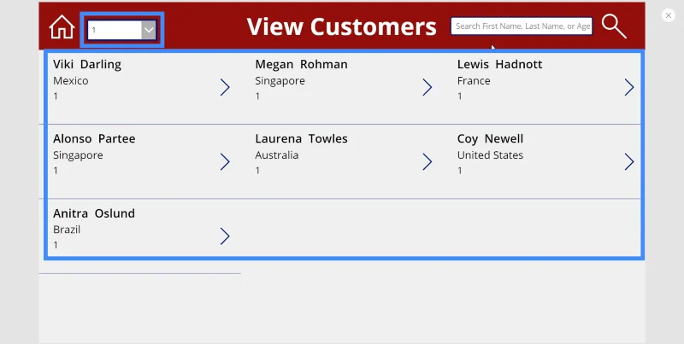Click Mexico under Viki Darling

[71, 81]
